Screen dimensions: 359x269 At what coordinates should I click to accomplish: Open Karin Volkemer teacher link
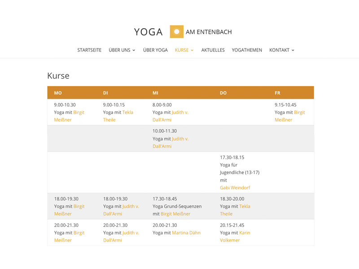tap(235, 237)
